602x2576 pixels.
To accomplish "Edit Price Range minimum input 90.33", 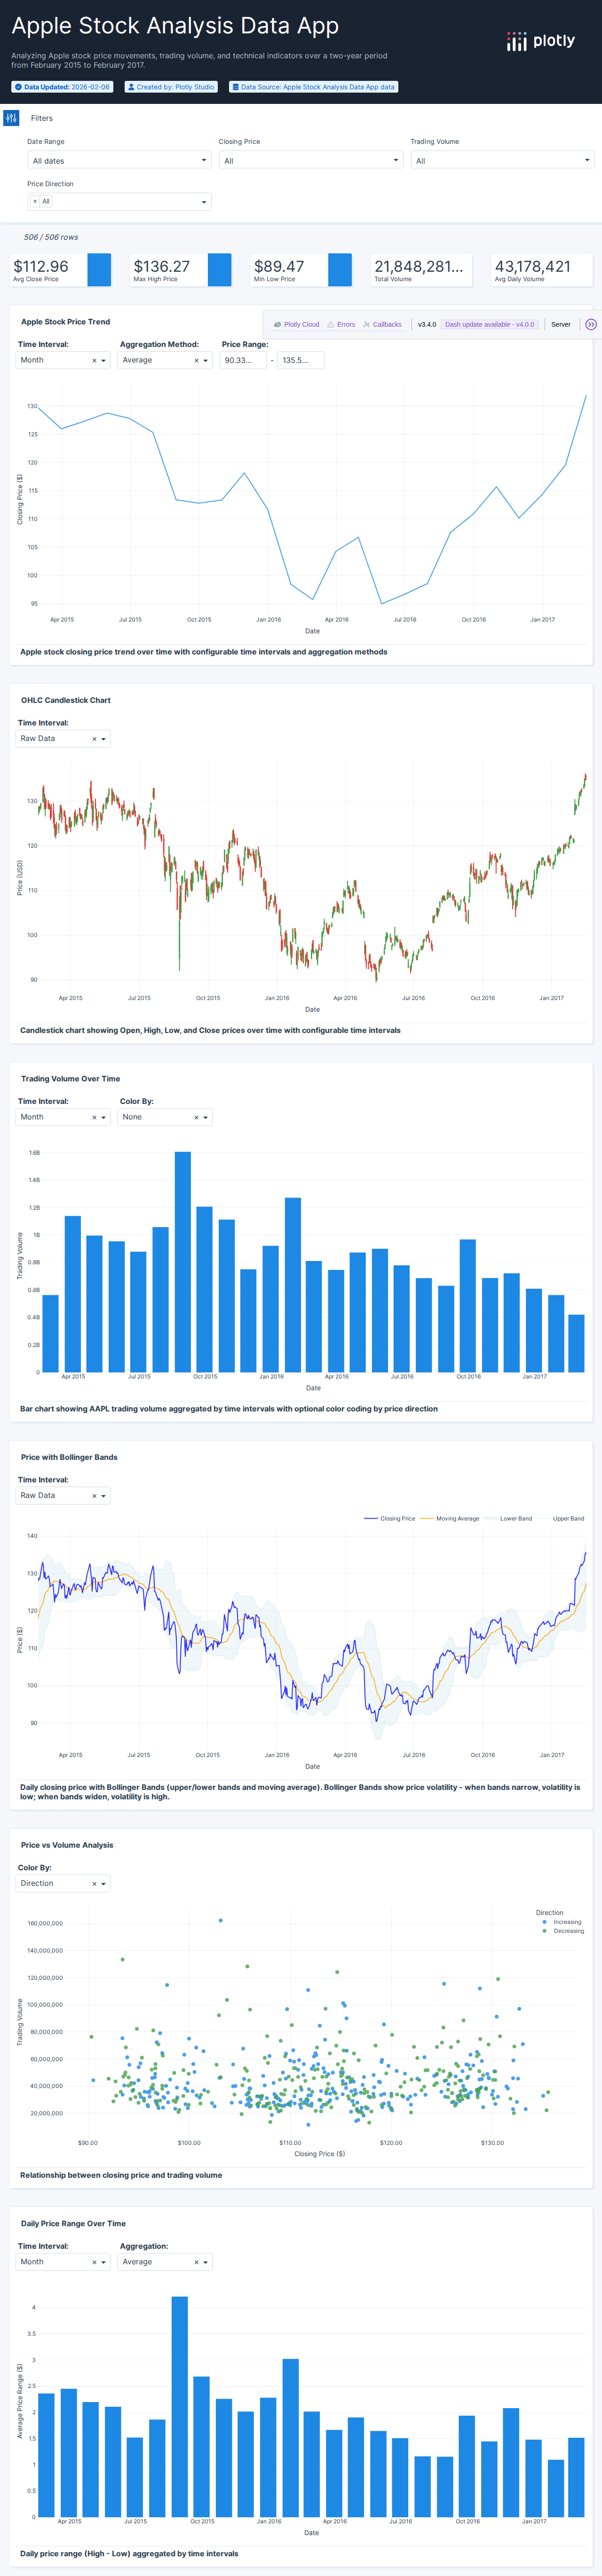I will [243, 361].
